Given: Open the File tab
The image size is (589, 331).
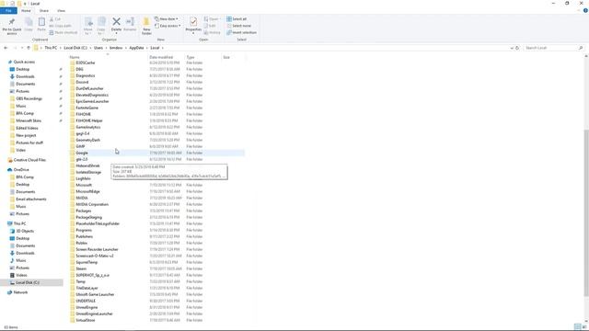Looking at the screenshot, I should coord(8,10).
